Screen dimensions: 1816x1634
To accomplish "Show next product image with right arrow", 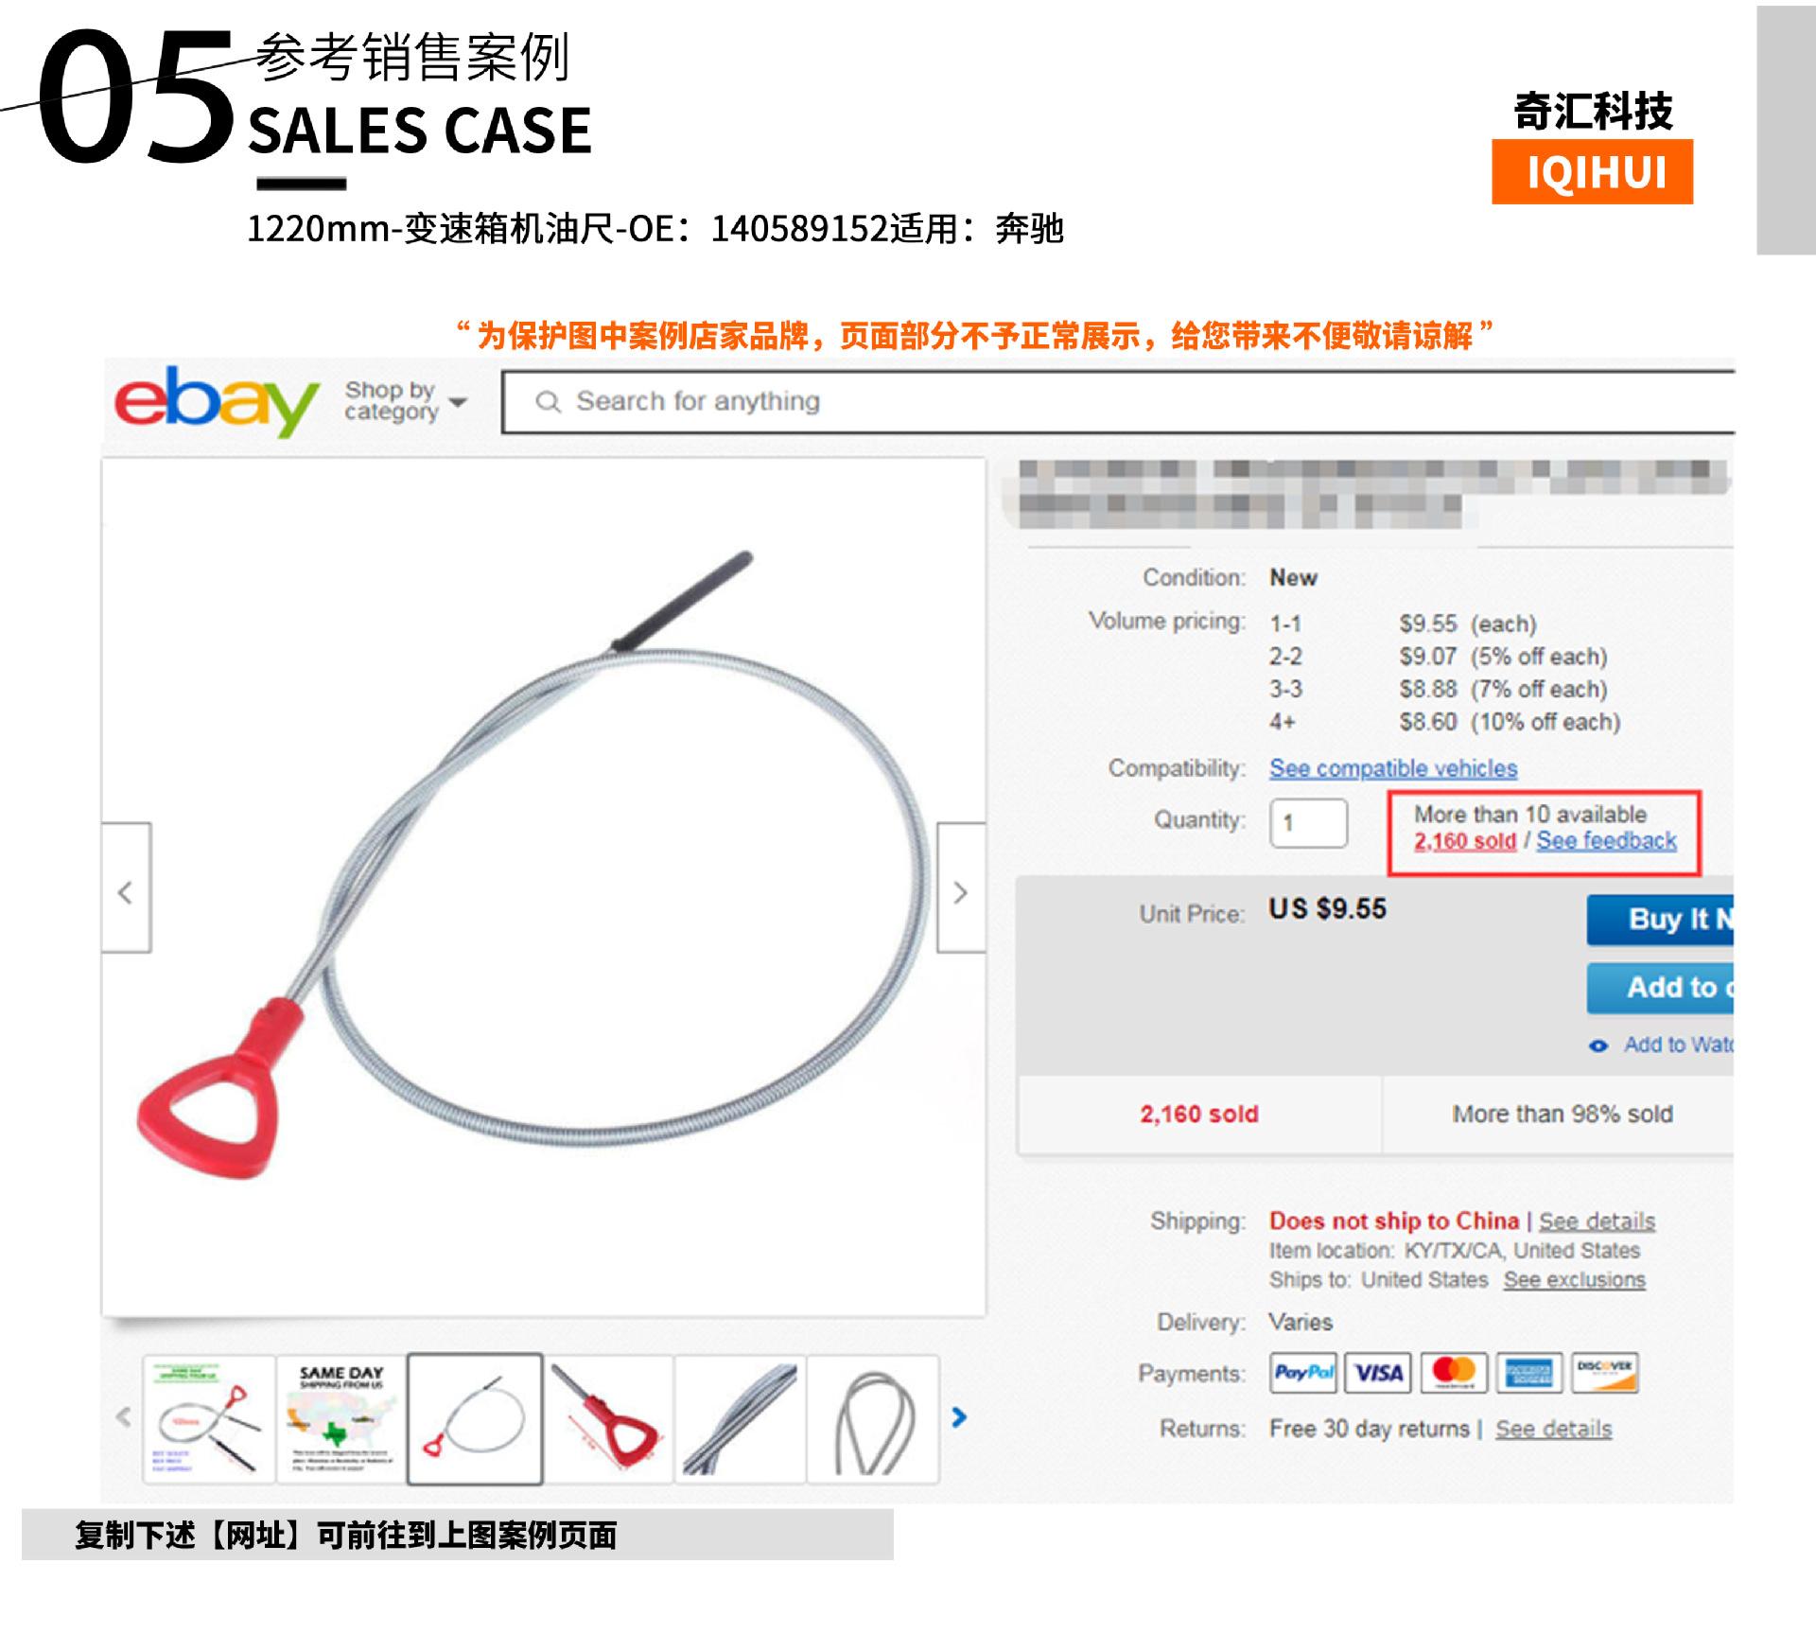I will (961, 887).
